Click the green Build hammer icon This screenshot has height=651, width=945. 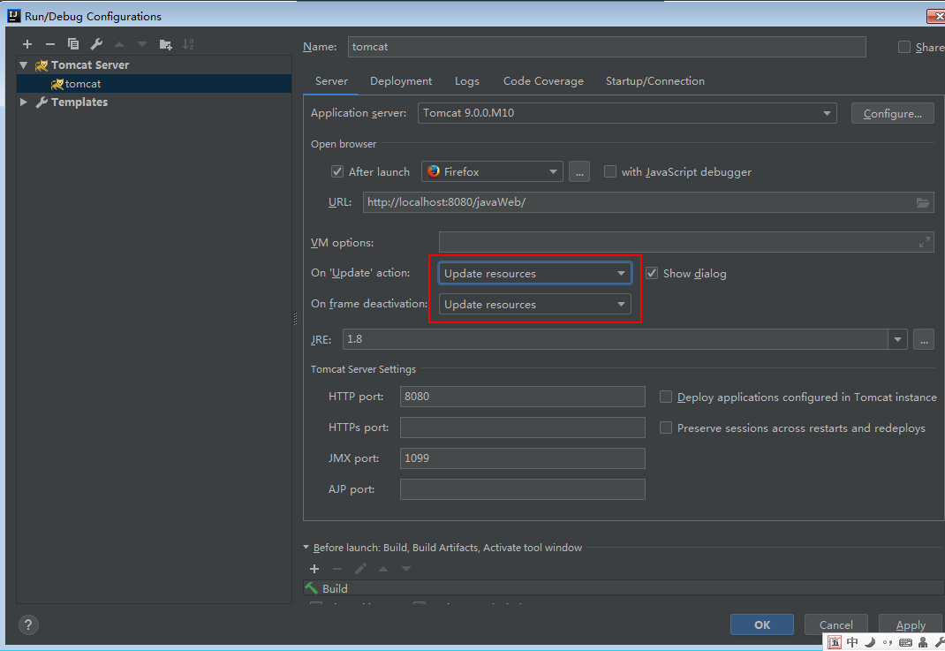click(312, 587)
